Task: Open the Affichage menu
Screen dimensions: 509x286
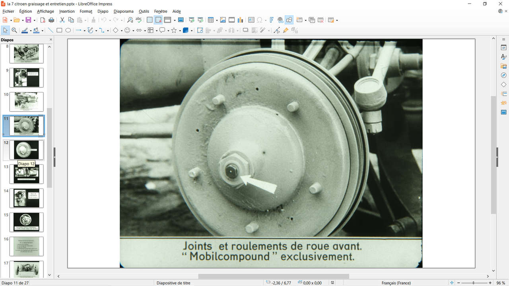Action: [45, 12]
